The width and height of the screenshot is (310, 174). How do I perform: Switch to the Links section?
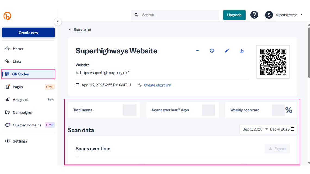17,61
